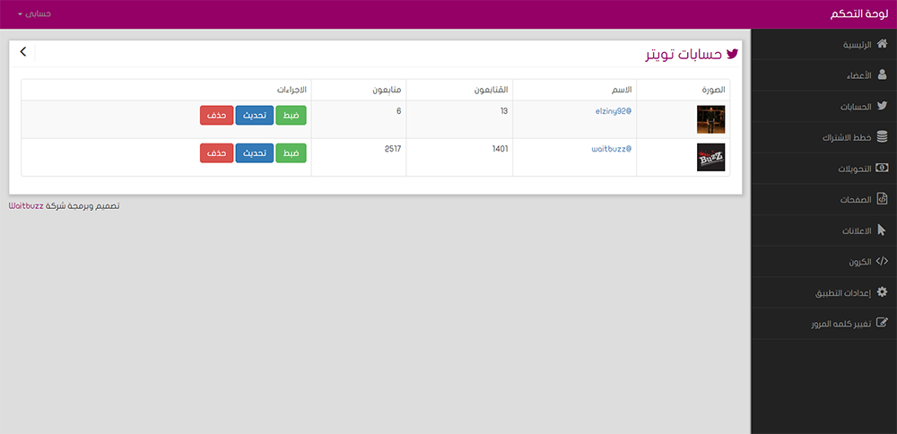Click the Twitter bird icon beside الحسابات
The image size is (897, 434).
[882, 106]
